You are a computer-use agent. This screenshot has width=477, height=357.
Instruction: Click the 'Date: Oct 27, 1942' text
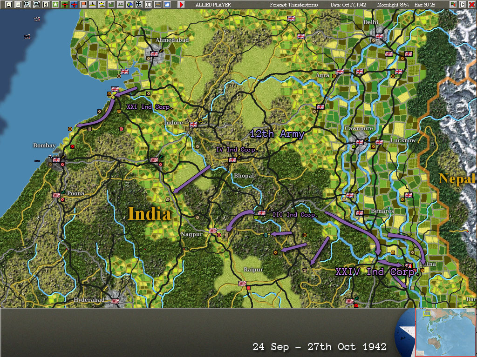point(348,5)
